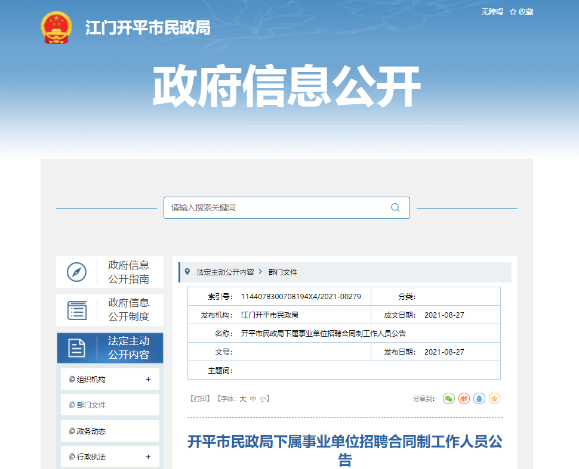The width and height of the screenshot is (579, 469).
Task: Click the document icon beside 行政执法
Action: pyautogui.click(x=72, y=456)
